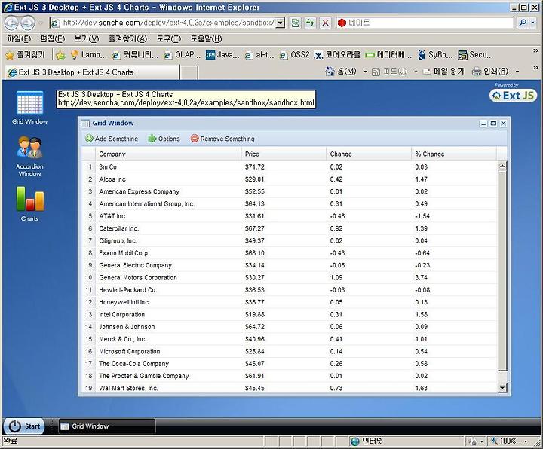Open a new blank browser tab
The height and width of the screenshot is (449, 543).
coord(189,72)
